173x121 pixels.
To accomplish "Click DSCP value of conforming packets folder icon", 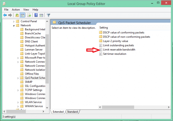I will point(101,32).
